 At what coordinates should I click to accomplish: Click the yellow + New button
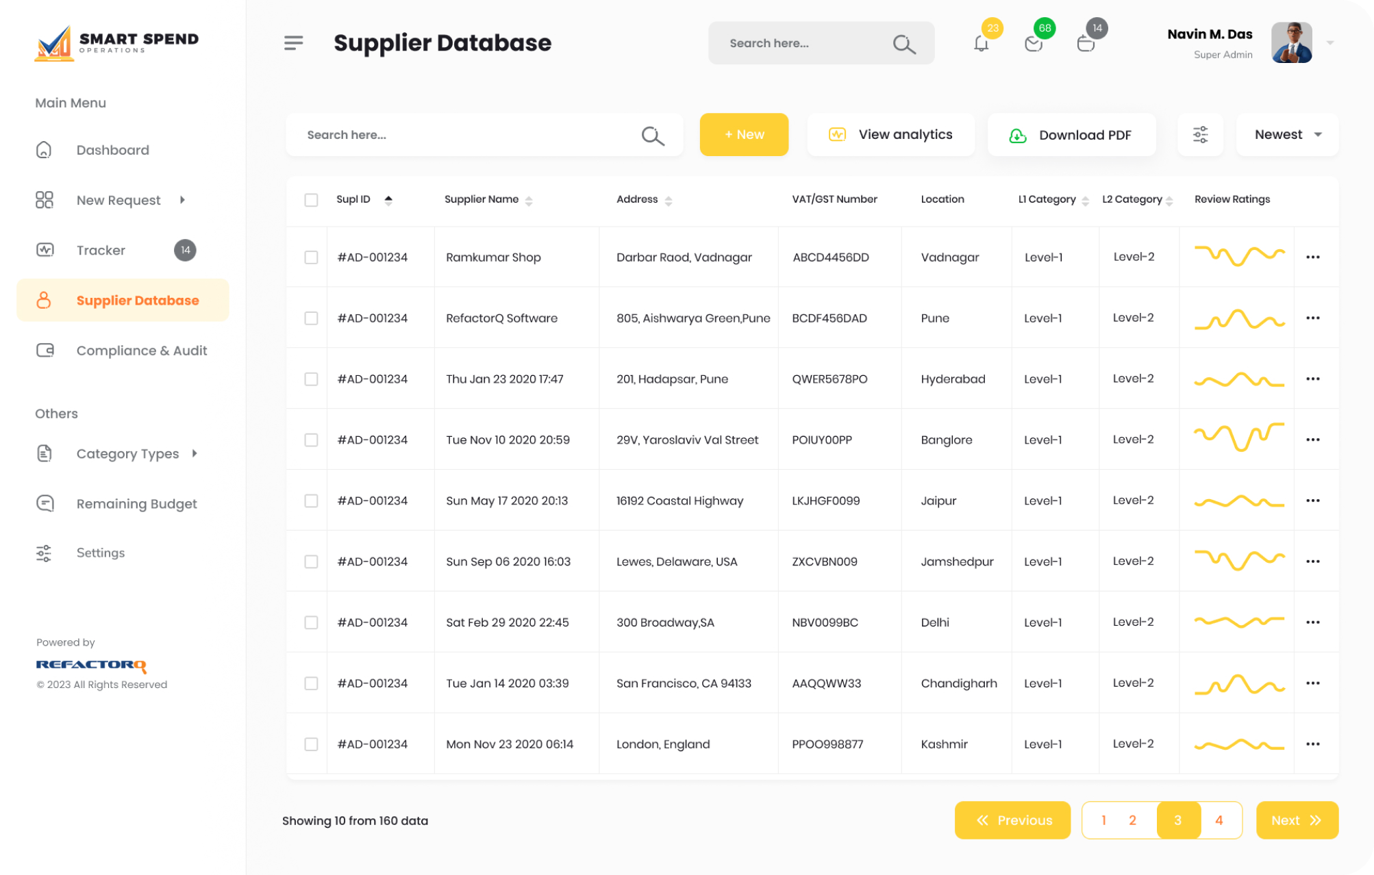click(x=744, y=135)
